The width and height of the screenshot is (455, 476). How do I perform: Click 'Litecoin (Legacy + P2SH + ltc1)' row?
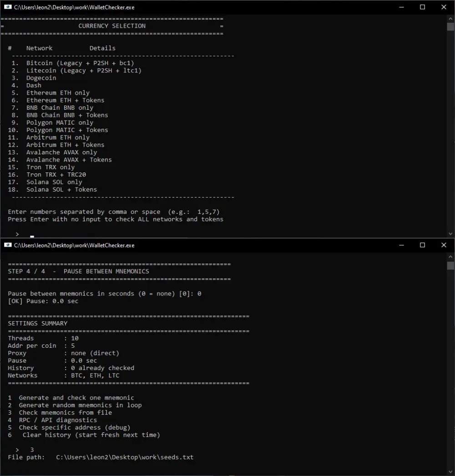click(x=76, y=71)
